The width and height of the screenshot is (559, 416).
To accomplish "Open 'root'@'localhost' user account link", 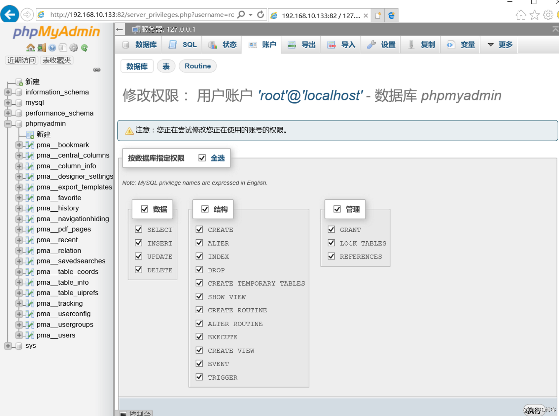I will [310, 95].
